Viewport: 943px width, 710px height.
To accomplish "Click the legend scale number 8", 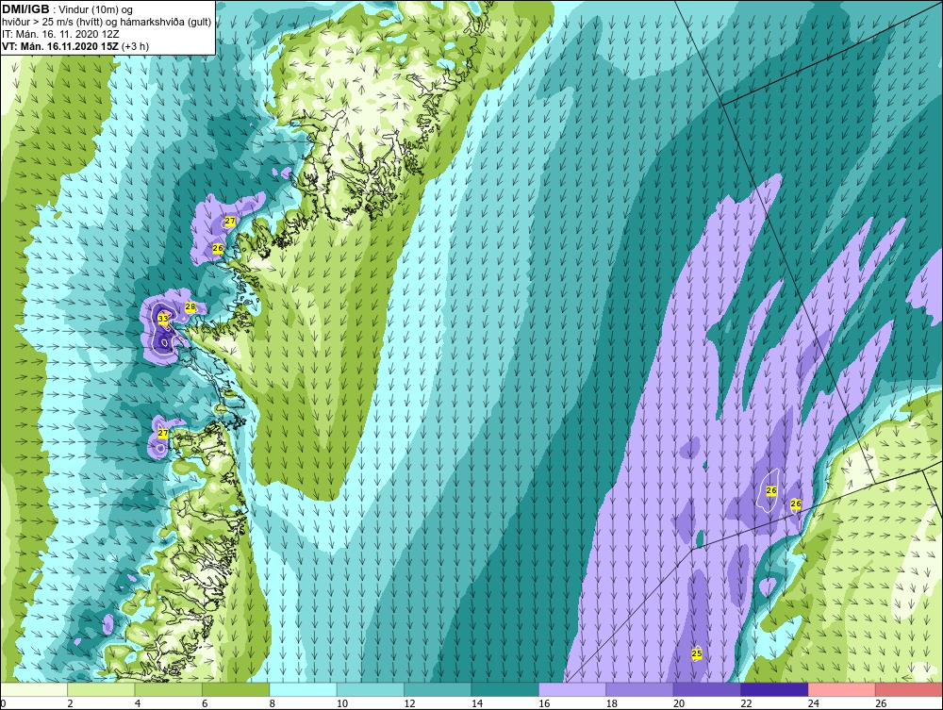I will click(x=272, y=703).
